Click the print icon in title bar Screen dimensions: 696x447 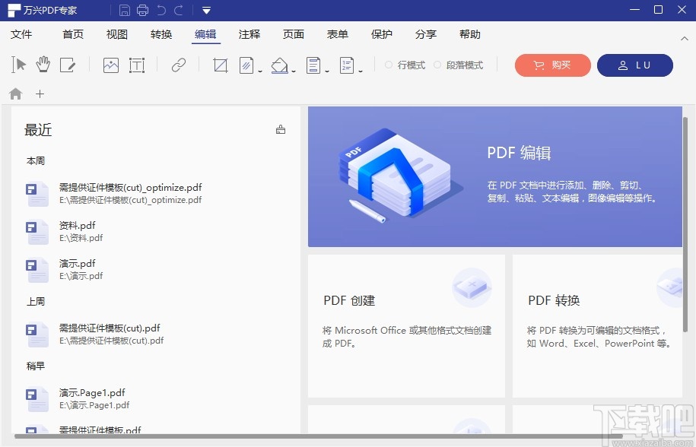coord(142,10)
